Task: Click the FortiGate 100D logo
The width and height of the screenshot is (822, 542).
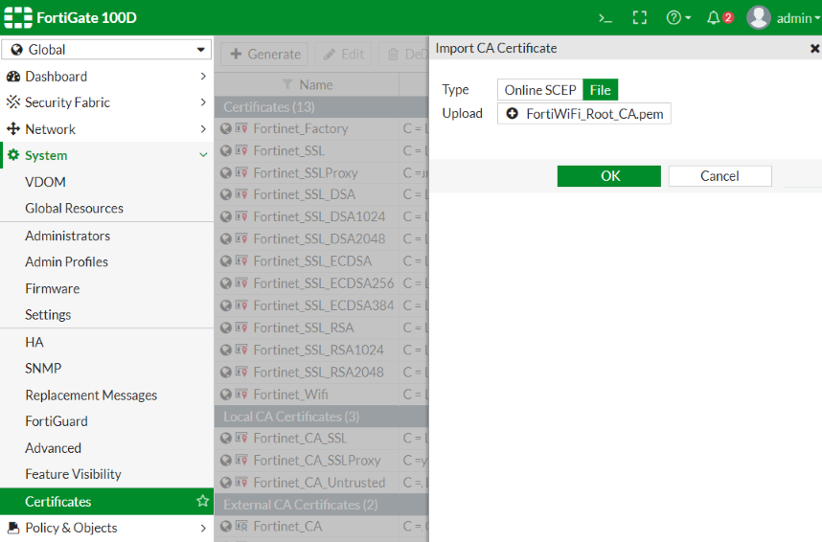Action: point(70,17)
